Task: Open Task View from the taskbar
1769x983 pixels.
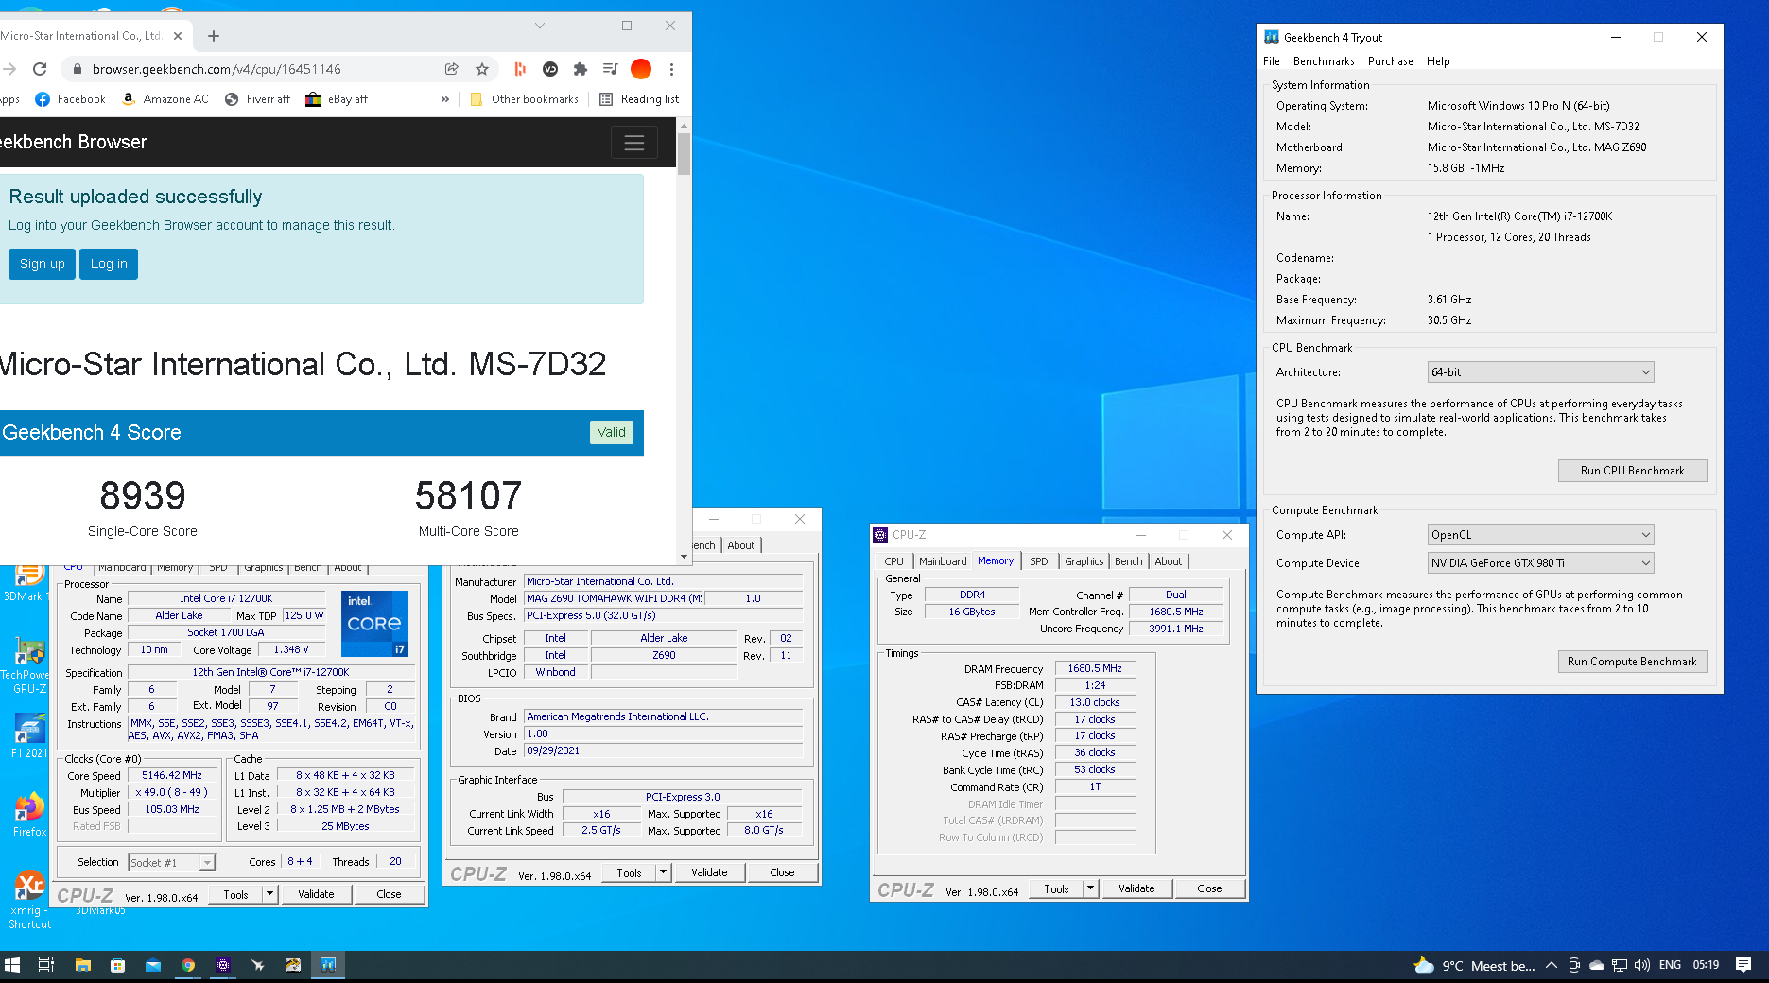Action: pos(45,965)
